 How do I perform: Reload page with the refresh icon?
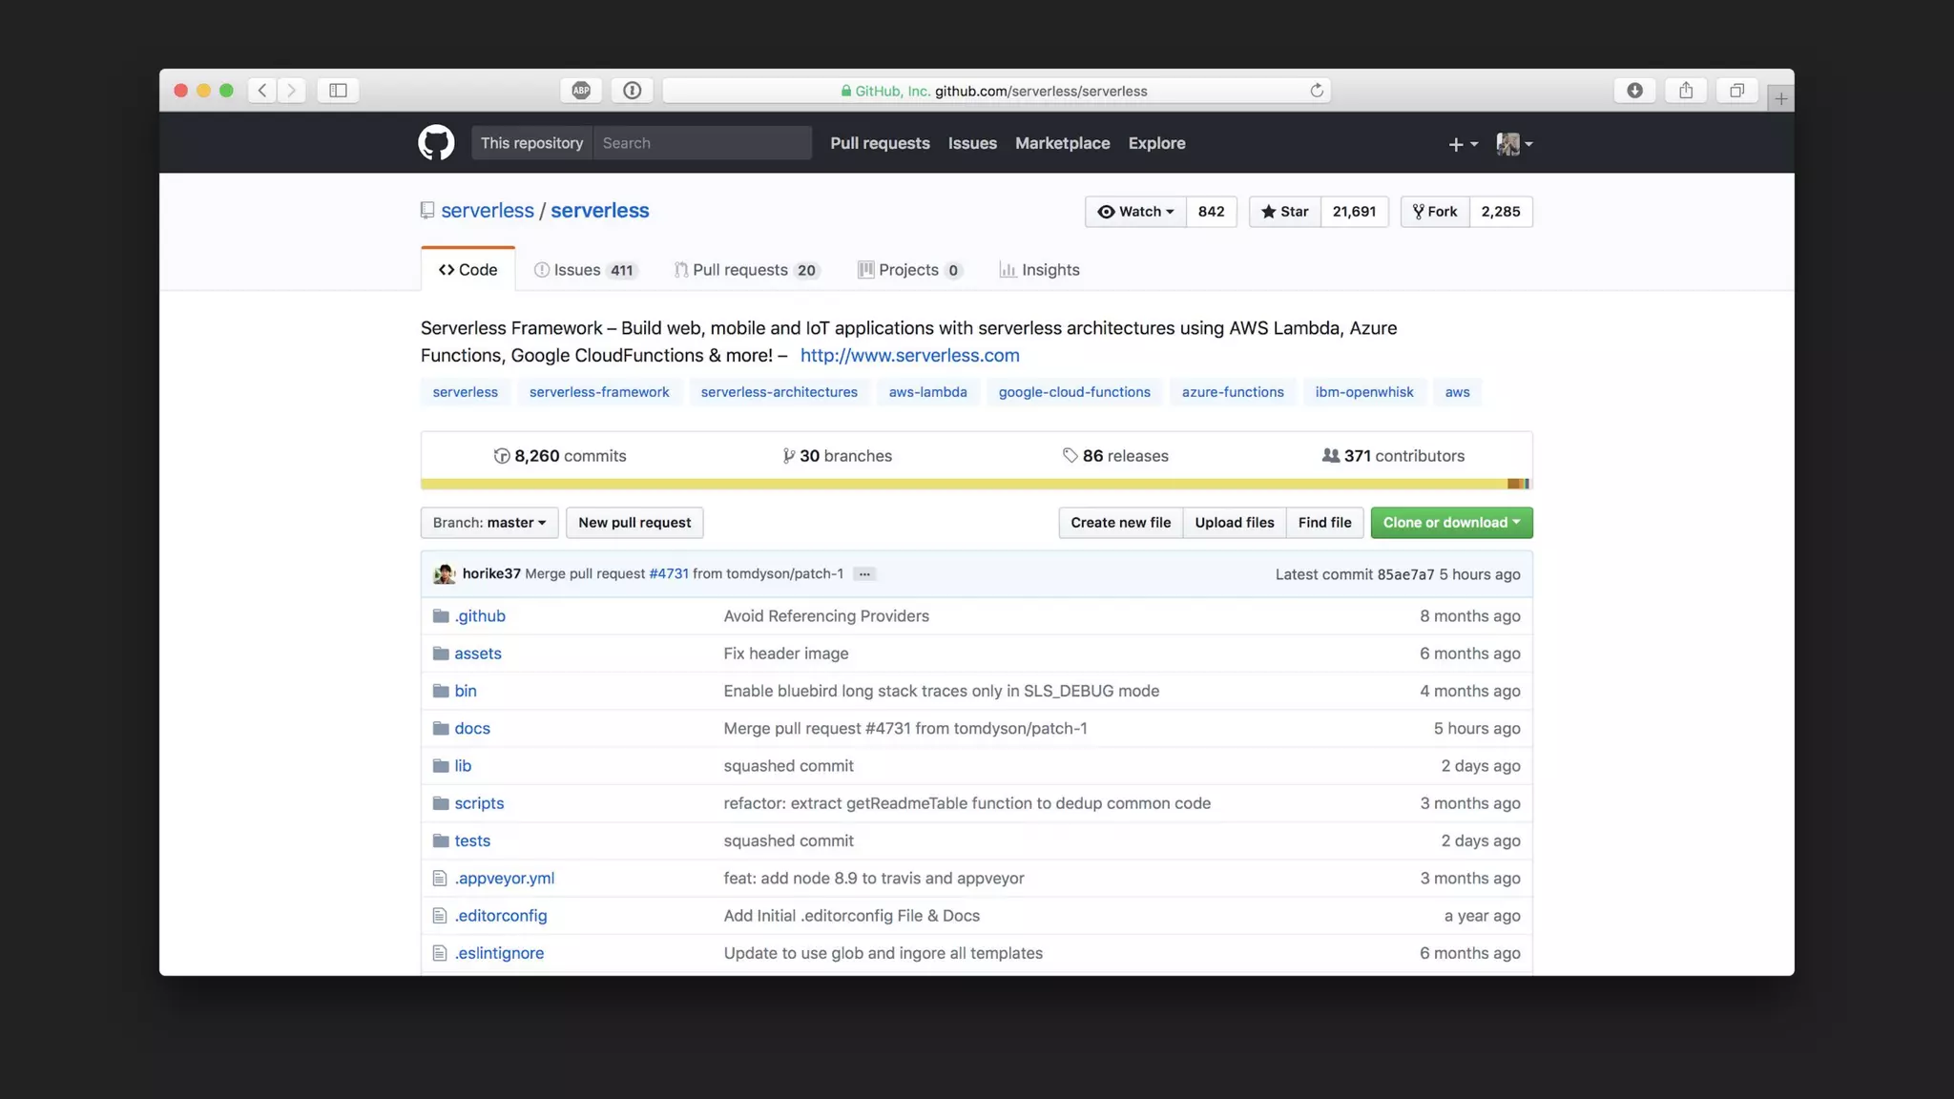[1317, 91]
